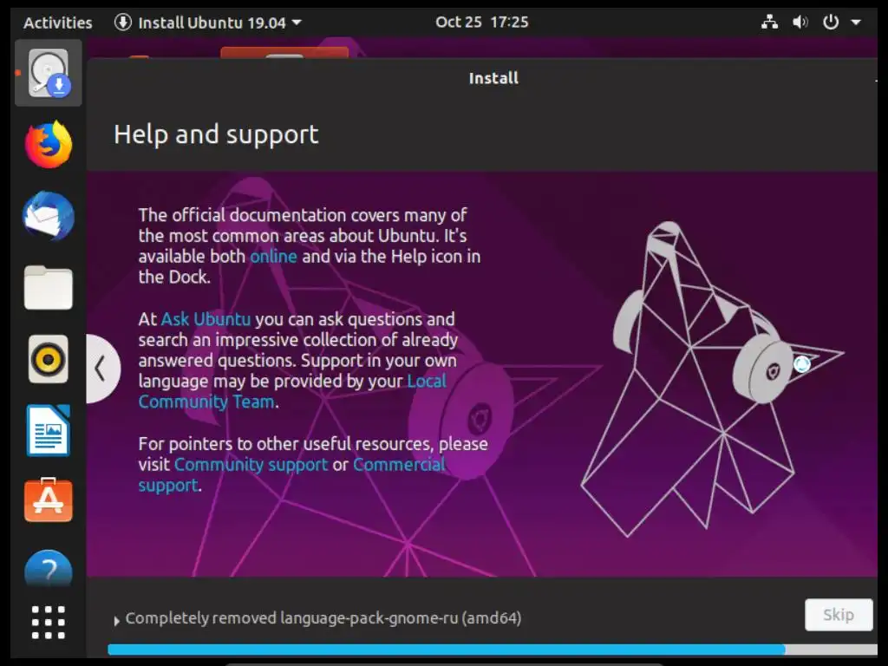Show applications grid icon

[49, 622]
